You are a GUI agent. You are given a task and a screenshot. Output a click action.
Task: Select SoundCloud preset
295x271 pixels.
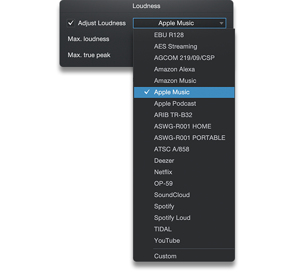coord(184,195)
